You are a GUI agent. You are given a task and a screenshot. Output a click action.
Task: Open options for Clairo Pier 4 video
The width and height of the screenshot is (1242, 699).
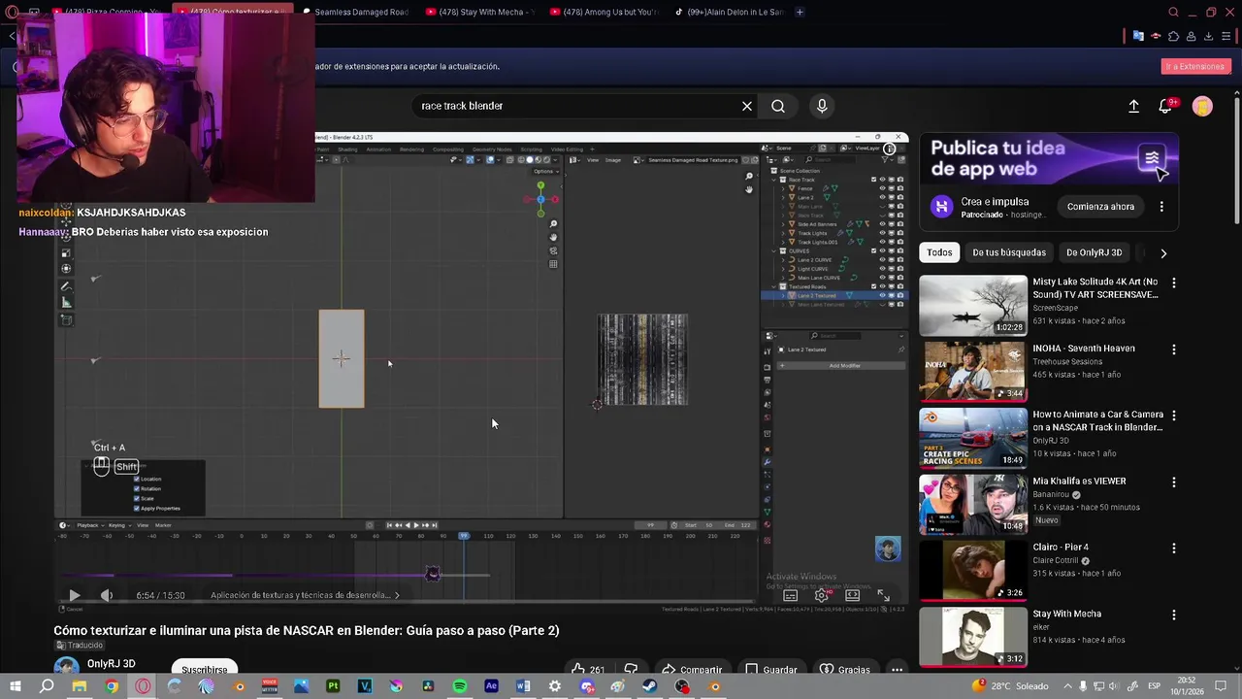[1174, 549]
